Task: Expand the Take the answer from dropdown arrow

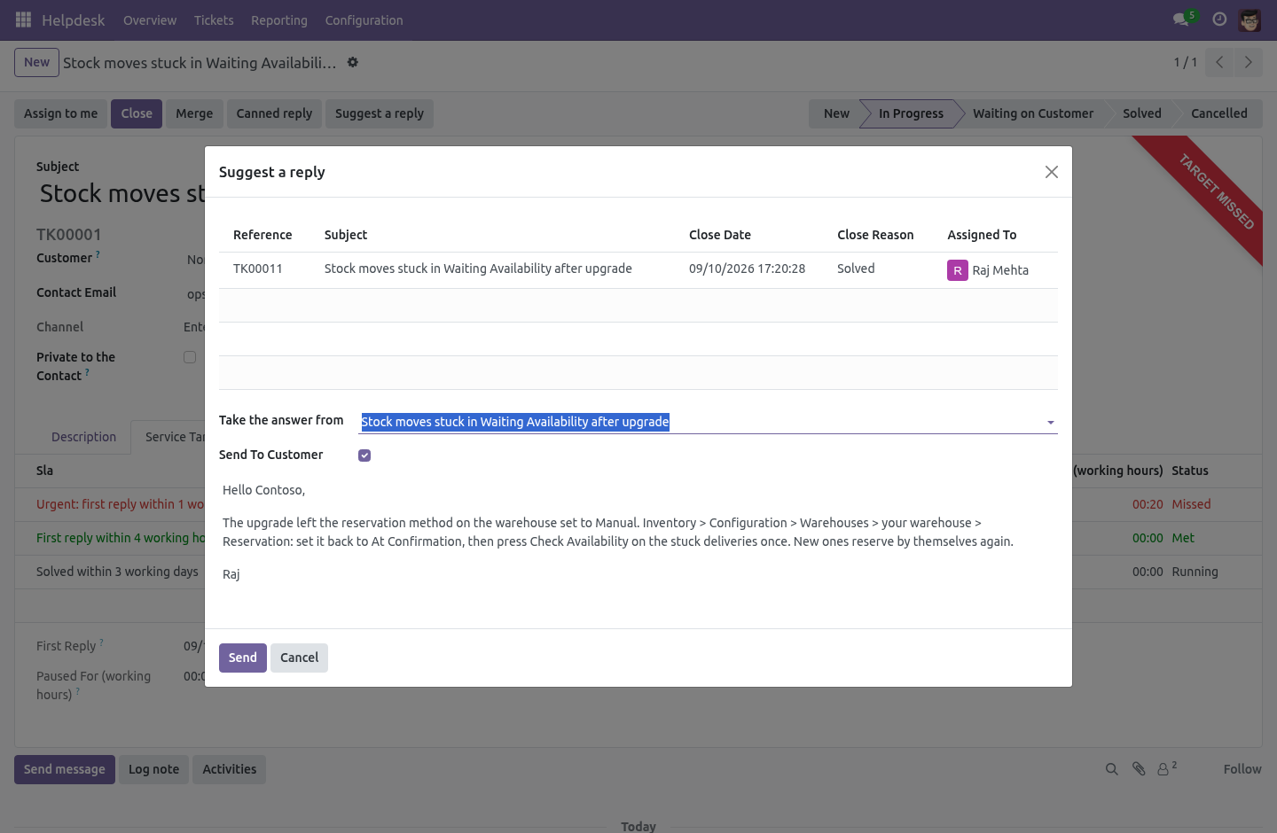Action: coord(1051,423)
